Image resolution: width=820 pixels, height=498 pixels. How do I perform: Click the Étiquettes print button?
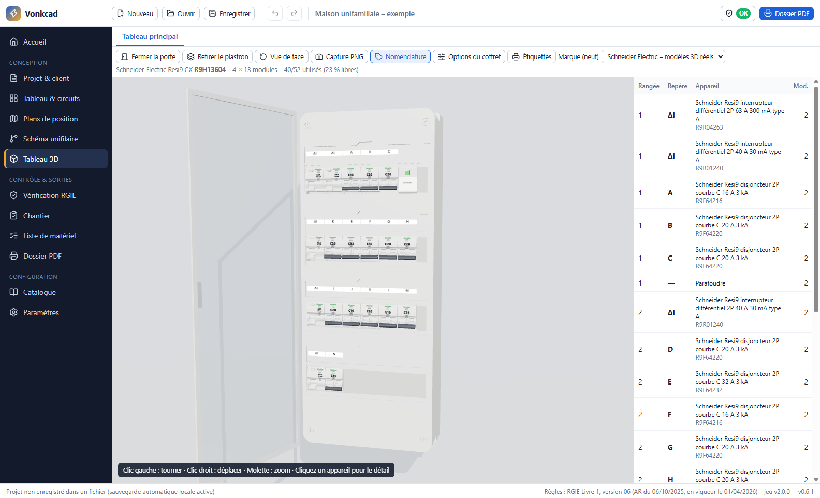[x=532, y=56]
